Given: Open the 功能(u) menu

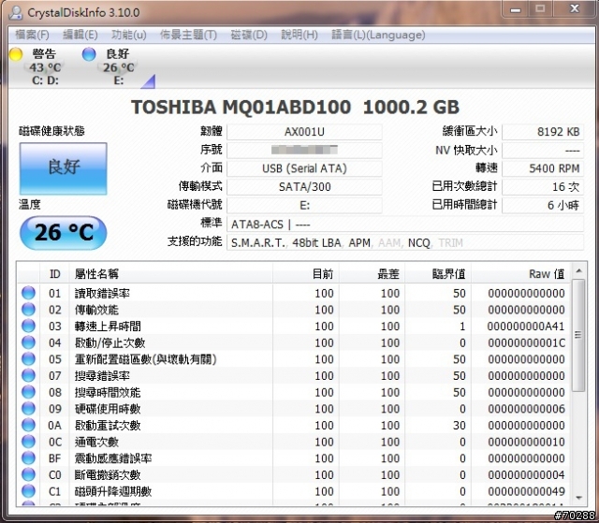Looking at the screenshot, I should 129,35.
